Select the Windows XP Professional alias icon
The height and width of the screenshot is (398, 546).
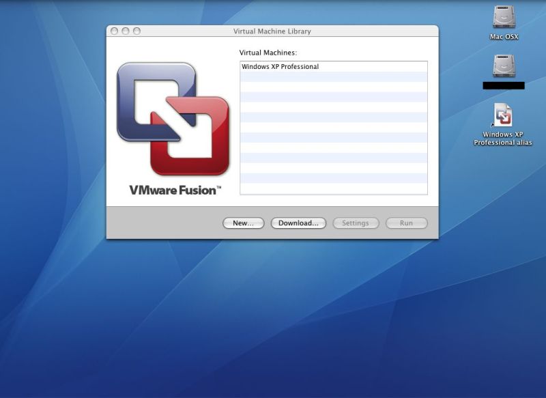(x=503, y=115)
